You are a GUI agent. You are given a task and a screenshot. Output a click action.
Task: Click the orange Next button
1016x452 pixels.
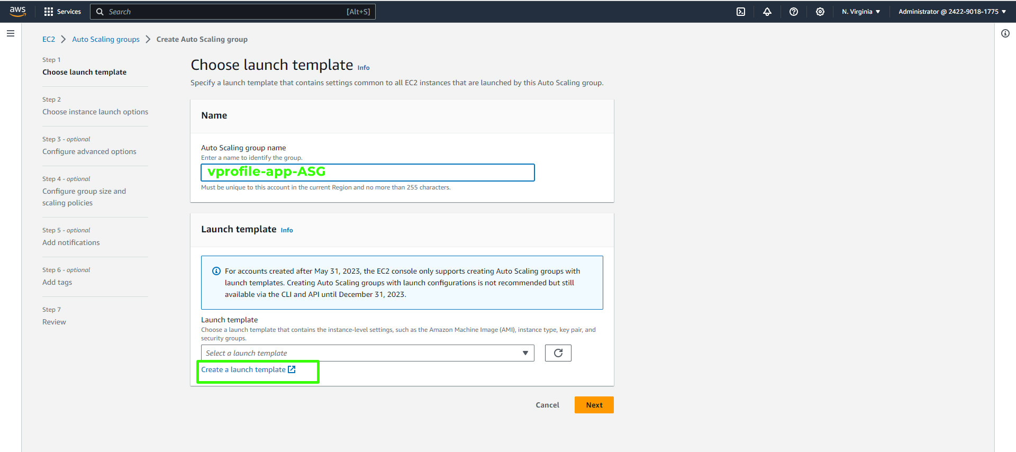click(594, 405)
